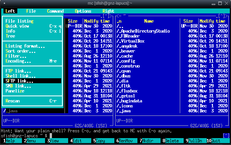The image size is (231, 145).
Task: Select /.java directory in right panel
Action: tap(148, 111)
